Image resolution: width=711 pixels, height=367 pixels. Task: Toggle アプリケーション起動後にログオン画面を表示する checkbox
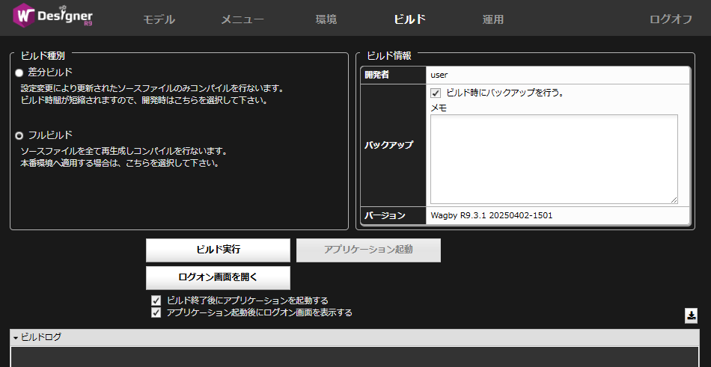(156, 312)
